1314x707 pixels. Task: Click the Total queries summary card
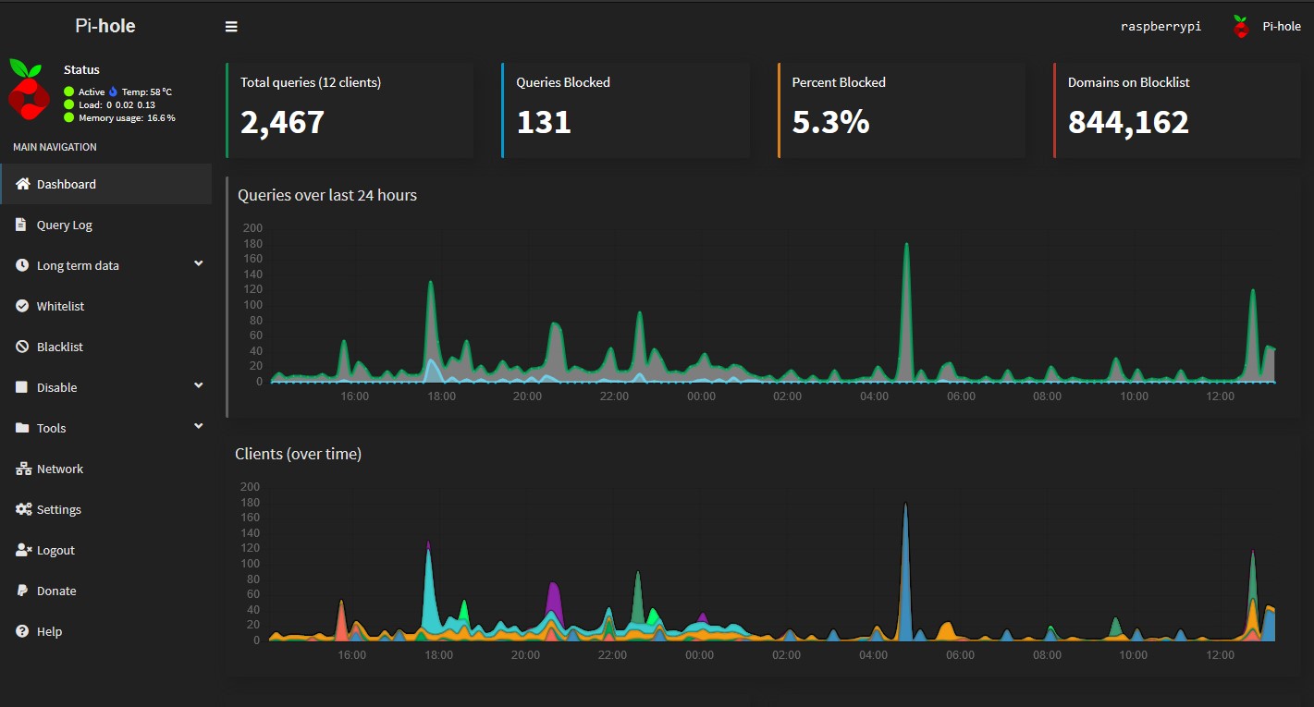[350, 110]
